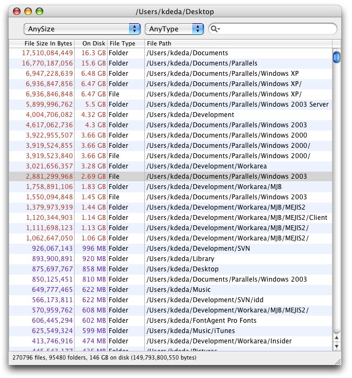Image resolution: width=352 pixels, height=378 pixels.
Task: Select the highlighted 2,881,299,968 File row
Action: [170, 177]
